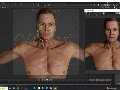
Task: Open File Explorer from the taskbar
Action: [14, 88]
